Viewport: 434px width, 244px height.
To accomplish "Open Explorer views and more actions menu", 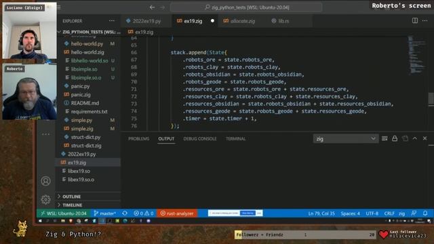I will [111, 21].
